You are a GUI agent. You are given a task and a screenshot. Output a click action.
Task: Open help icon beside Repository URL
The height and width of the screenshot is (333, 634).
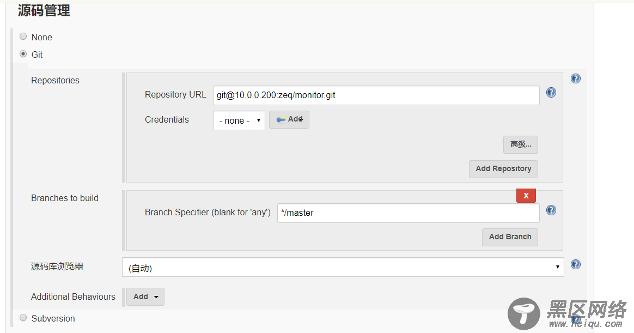(551, 93)
